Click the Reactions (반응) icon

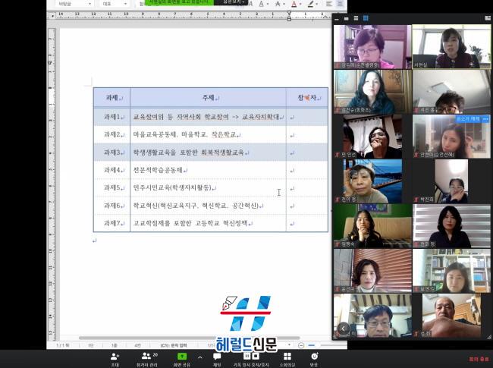click(314, 357)
